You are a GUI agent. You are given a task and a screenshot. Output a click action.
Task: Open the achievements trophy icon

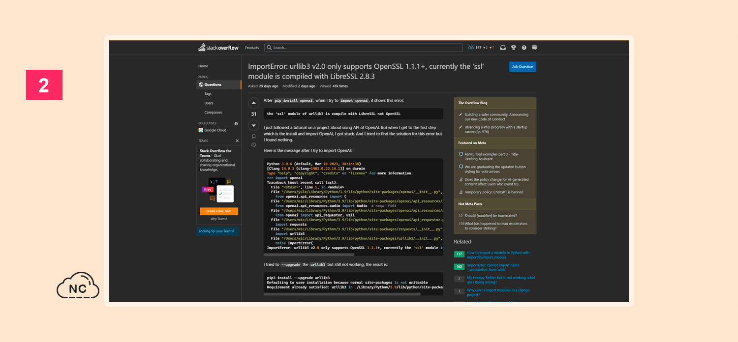[514, 48]
